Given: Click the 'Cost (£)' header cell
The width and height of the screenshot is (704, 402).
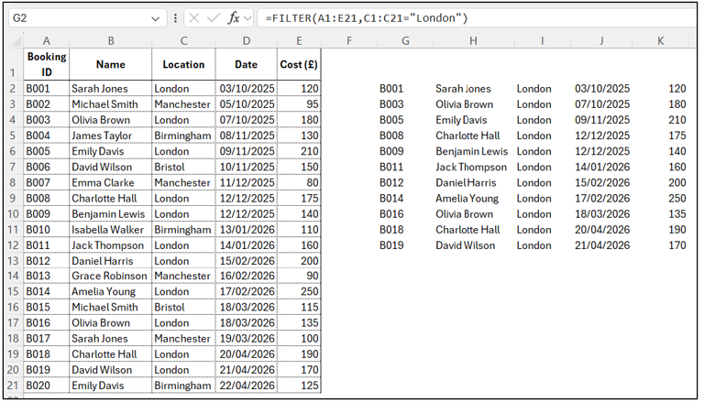Looking at the screenshot, I should 299,64.
